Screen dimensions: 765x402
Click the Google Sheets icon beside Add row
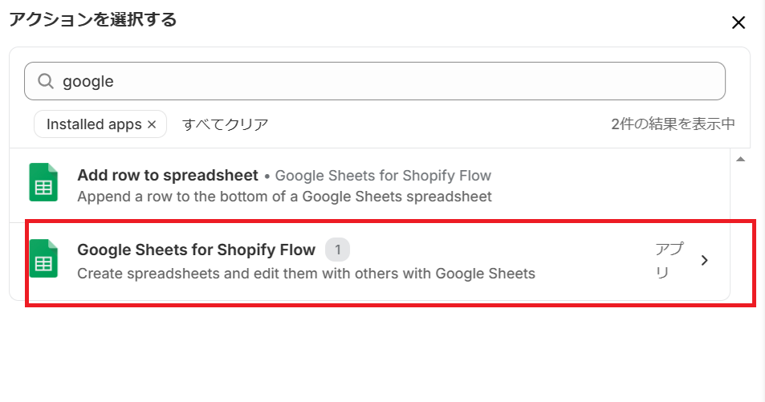[x=43, y=182]
